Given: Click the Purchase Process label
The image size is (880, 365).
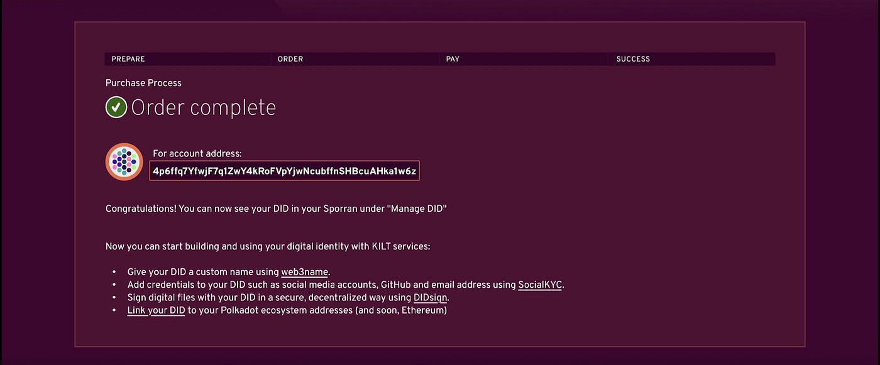Looking at the screenshot, I should [143, 83].
